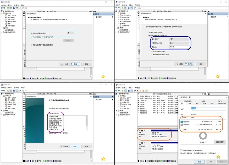Click the Help icon in the finish-wizard window toolbar
229x165 pixels.
pyautogui.click(x=14, y=90)
